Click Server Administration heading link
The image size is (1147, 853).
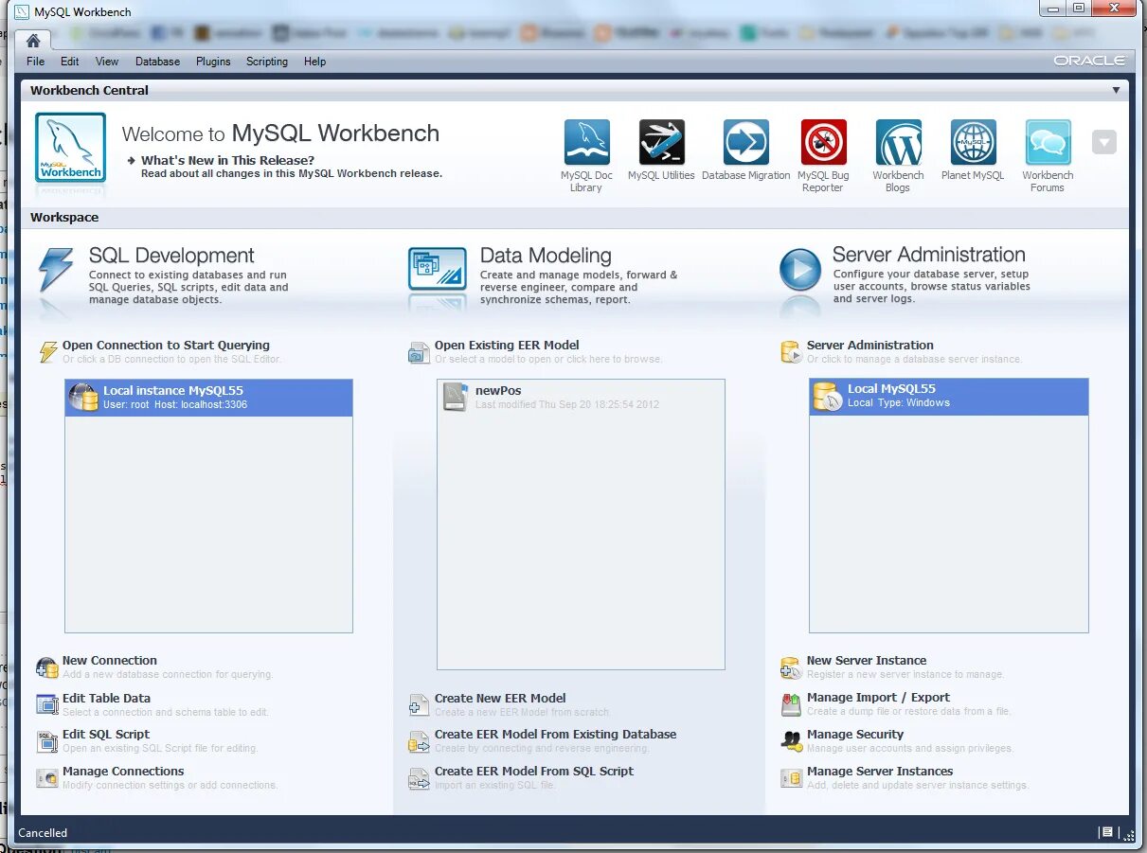pyautogui.click(x=870, y=346)
